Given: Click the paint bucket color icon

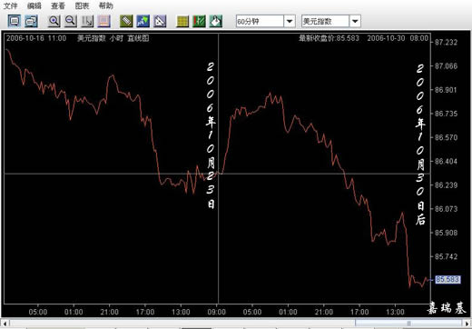Looking at the screenshot, I should [x=216, y=21].
